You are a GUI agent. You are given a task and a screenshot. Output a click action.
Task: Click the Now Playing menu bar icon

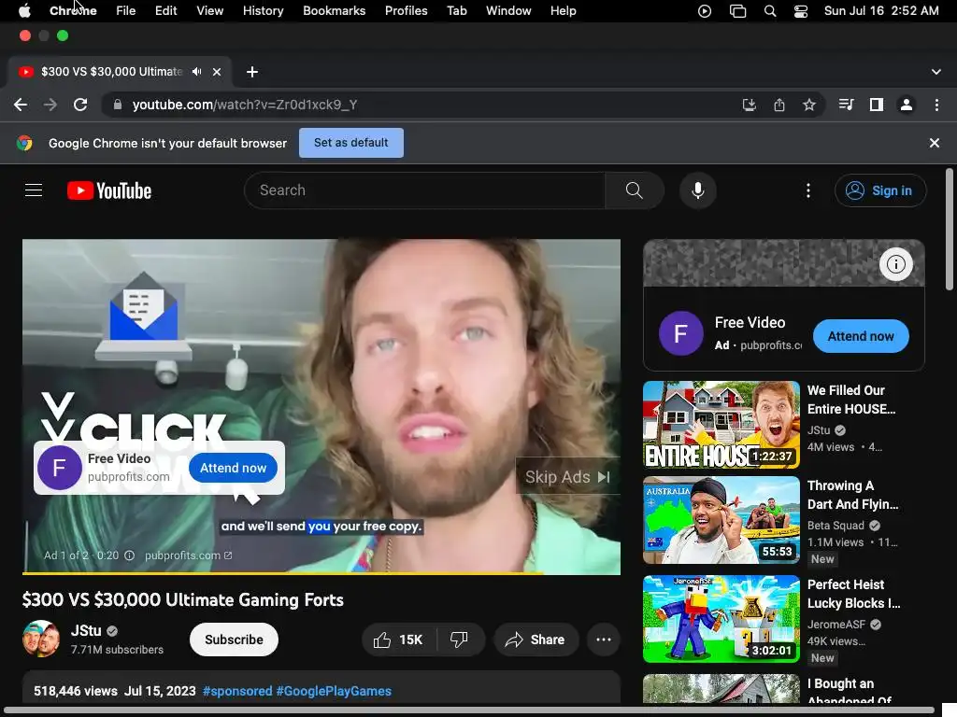(705, 11)
